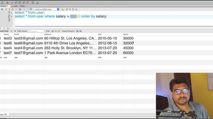Toggle the auto-commit mode icon
The height and width of the screenshot is (119, 213).
[x=31, y=9]
